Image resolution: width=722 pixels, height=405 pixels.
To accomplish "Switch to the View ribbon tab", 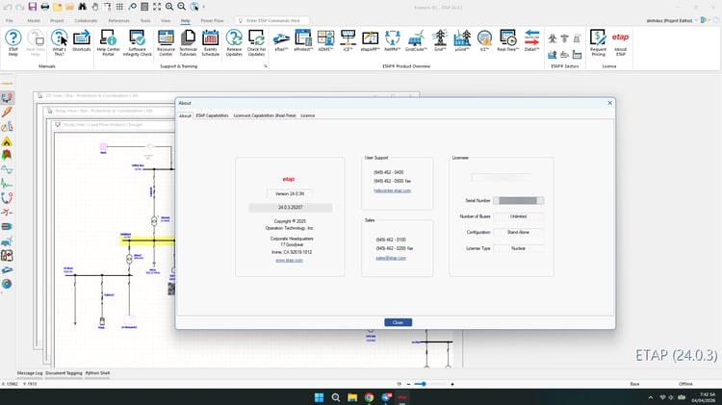I will 166,21.
